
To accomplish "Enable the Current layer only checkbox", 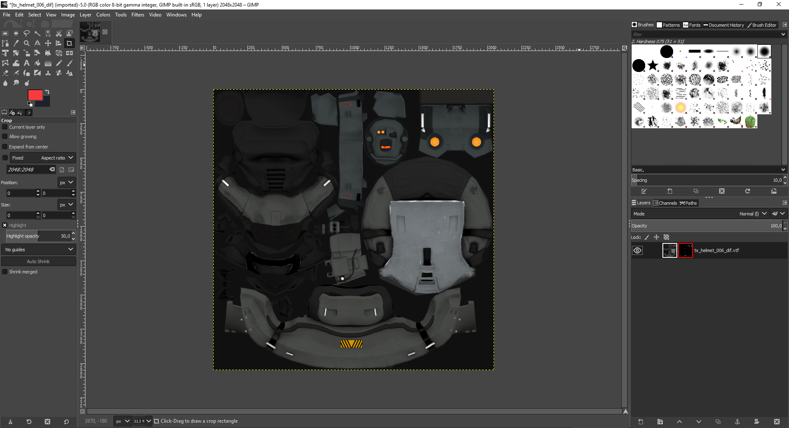I will click(5, 127).
